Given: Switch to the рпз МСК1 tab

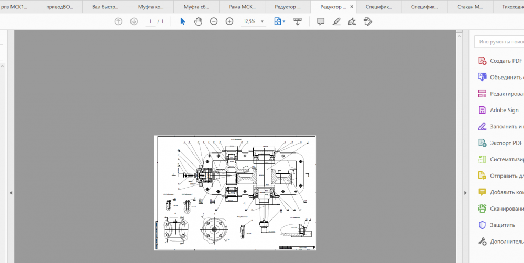Looking at the screenshot, I should 14,7.
